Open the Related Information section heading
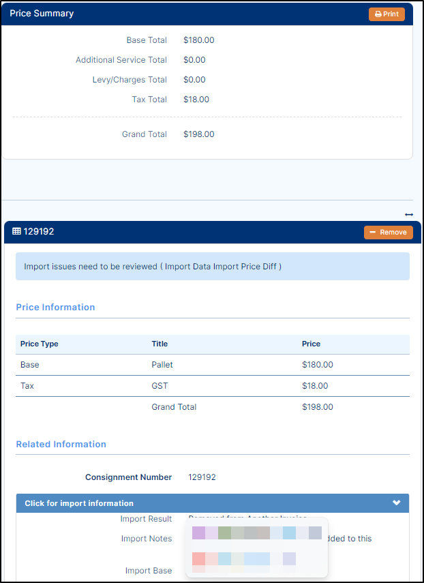Image resolution: width=424 pixels, height=583 pixels. point(61,445)
